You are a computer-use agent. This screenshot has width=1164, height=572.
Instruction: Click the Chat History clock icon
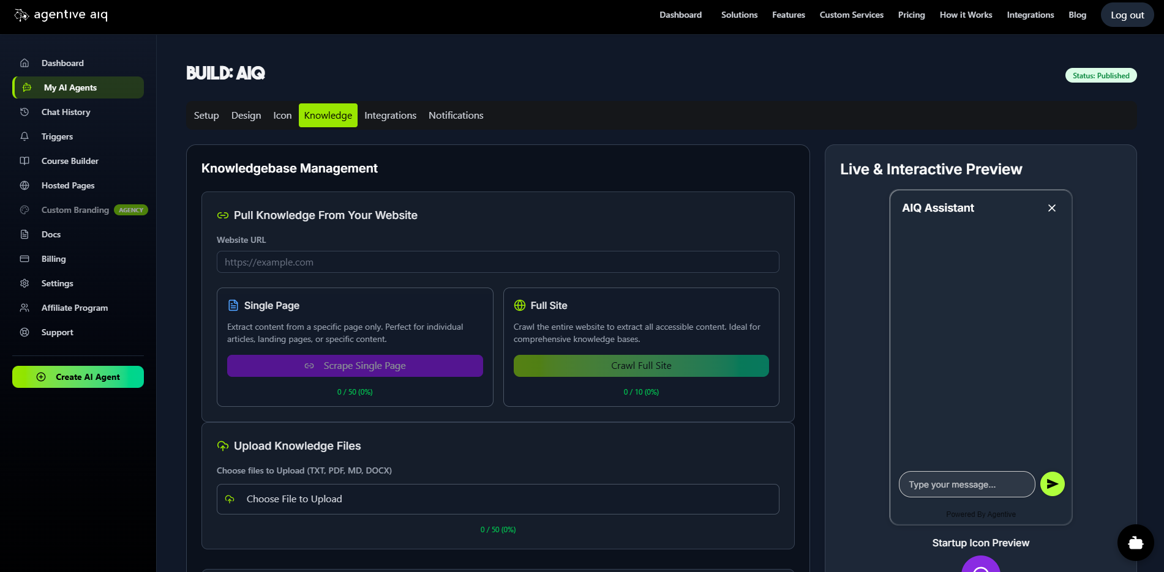(x=24, y=112)
